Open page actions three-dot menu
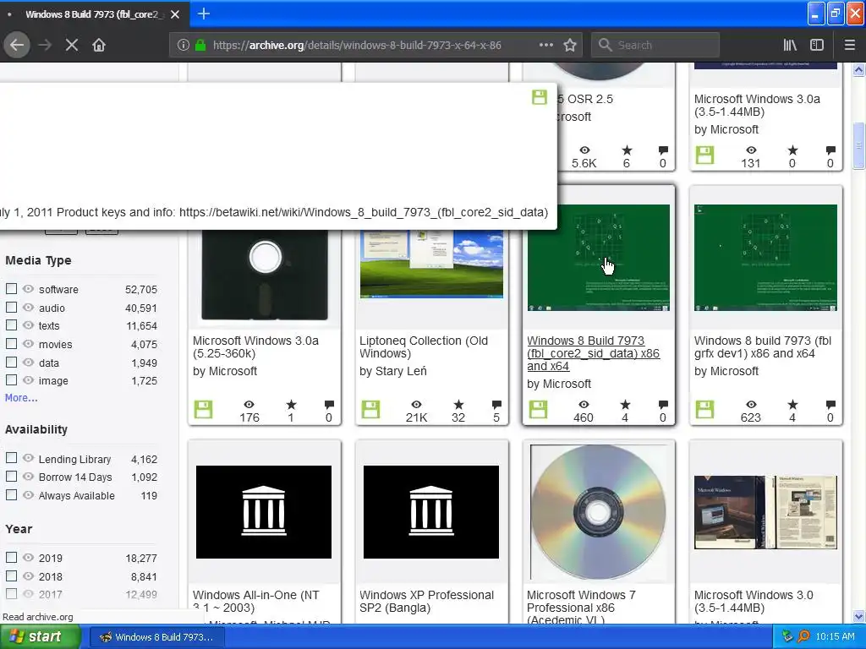 click(545, 46)
